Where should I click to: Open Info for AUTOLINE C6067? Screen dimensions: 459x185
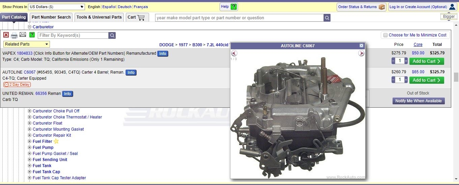point(131,73)
